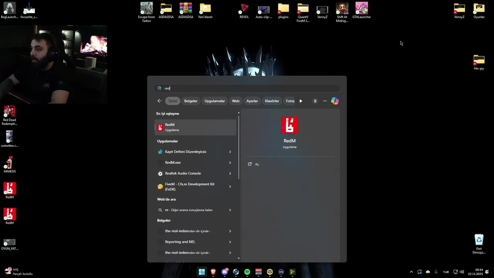Switch to Klasörler filter tab
Viewport: 494px width, 278px height.
272,101
